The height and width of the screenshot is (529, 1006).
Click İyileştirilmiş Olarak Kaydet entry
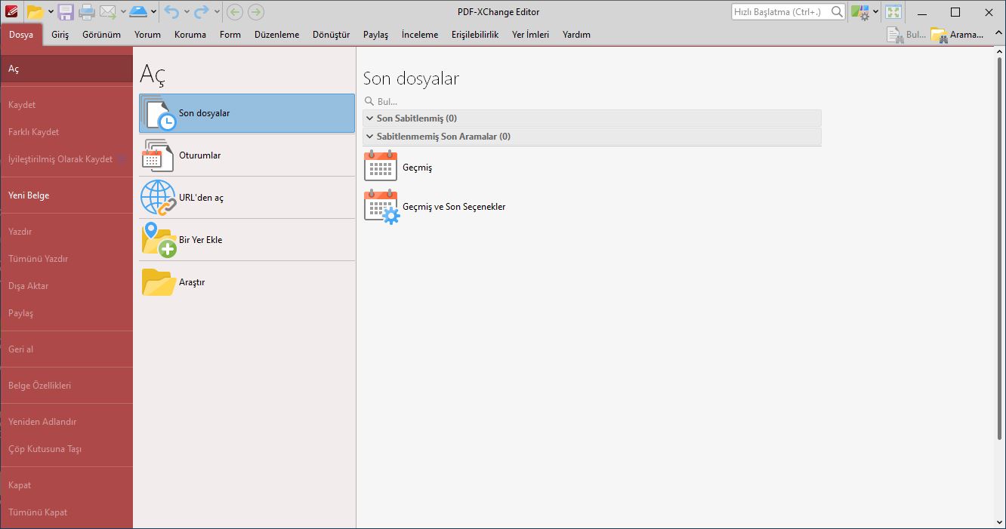pos(66,159)
